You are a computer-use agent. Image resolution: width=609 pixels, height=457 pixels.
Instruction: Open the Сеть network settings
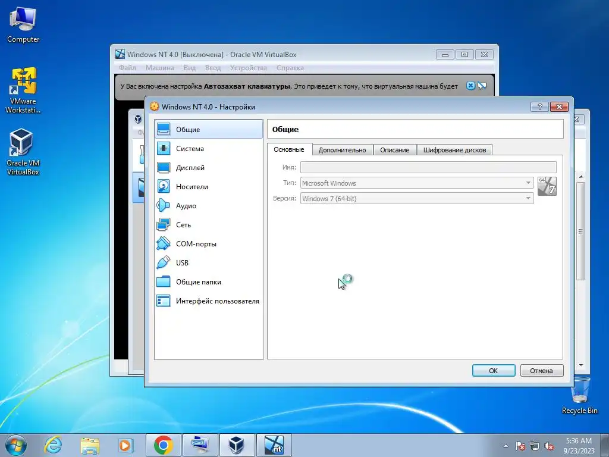click(x=209, y=224)
